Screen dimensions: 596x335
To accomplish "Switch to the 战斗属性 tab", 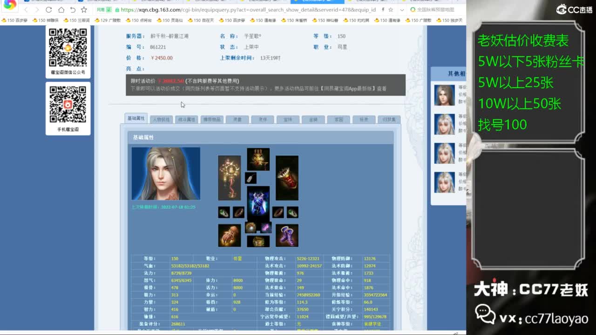I will (187, 120).
